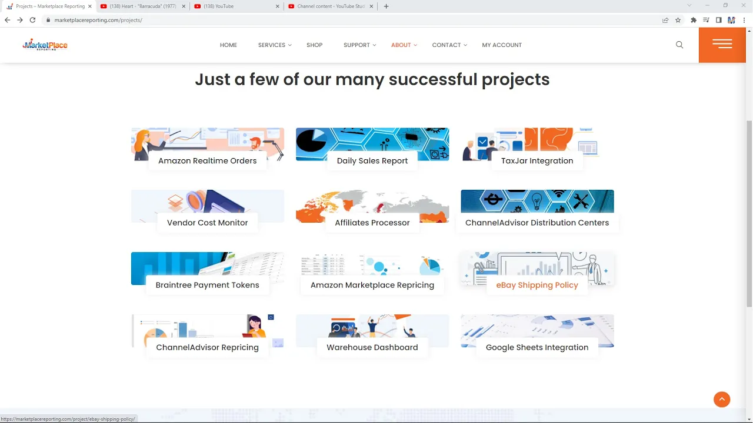Open the Amazon Realtime Orders project link

tap(208, 161)
